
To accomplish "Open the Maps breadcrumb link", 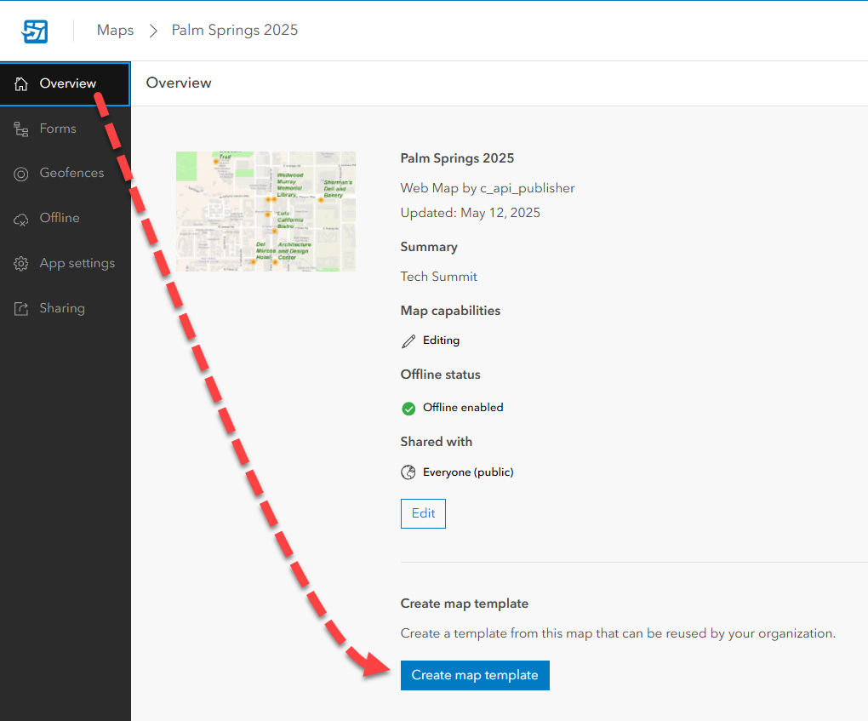I will click(115, 30).
